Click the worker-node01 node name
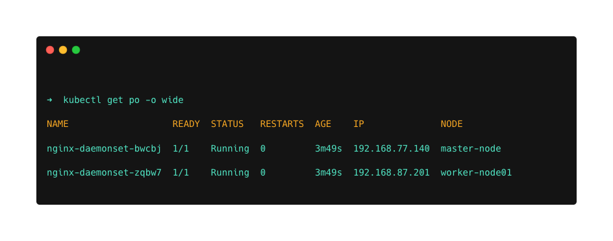 [x=476, y=173]
